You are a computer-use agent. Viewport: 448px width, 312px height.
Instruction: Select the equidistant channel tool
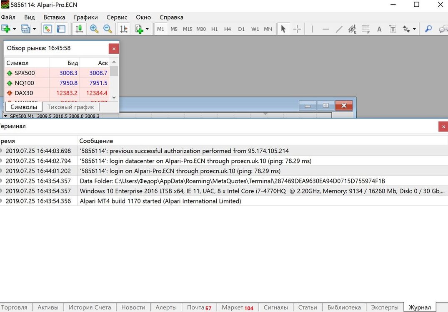[352, 29]
